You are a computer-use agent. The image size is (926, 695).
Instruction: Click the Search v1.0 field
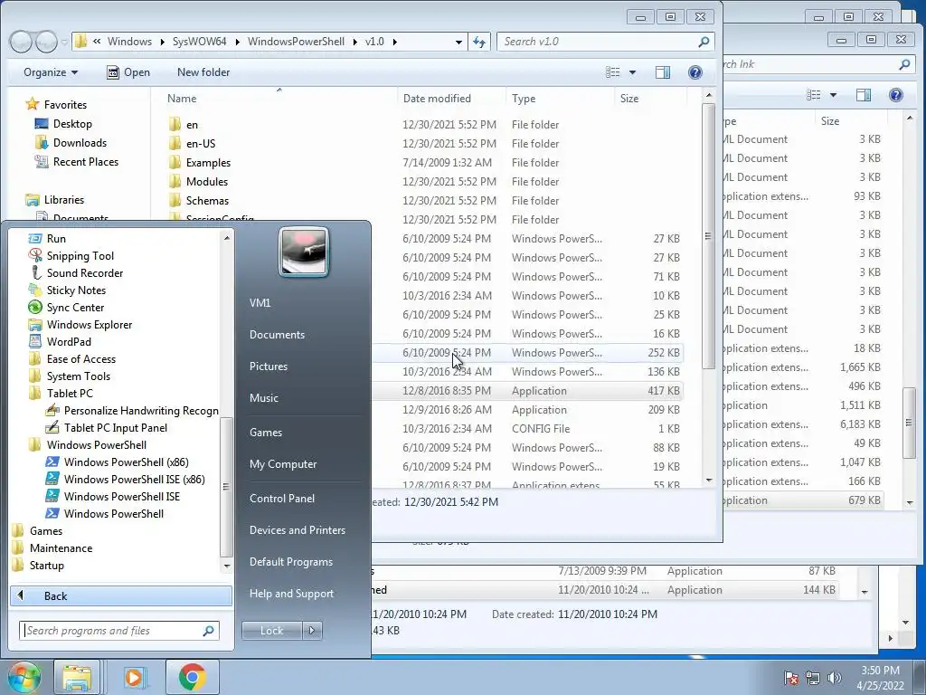[605, 42]
